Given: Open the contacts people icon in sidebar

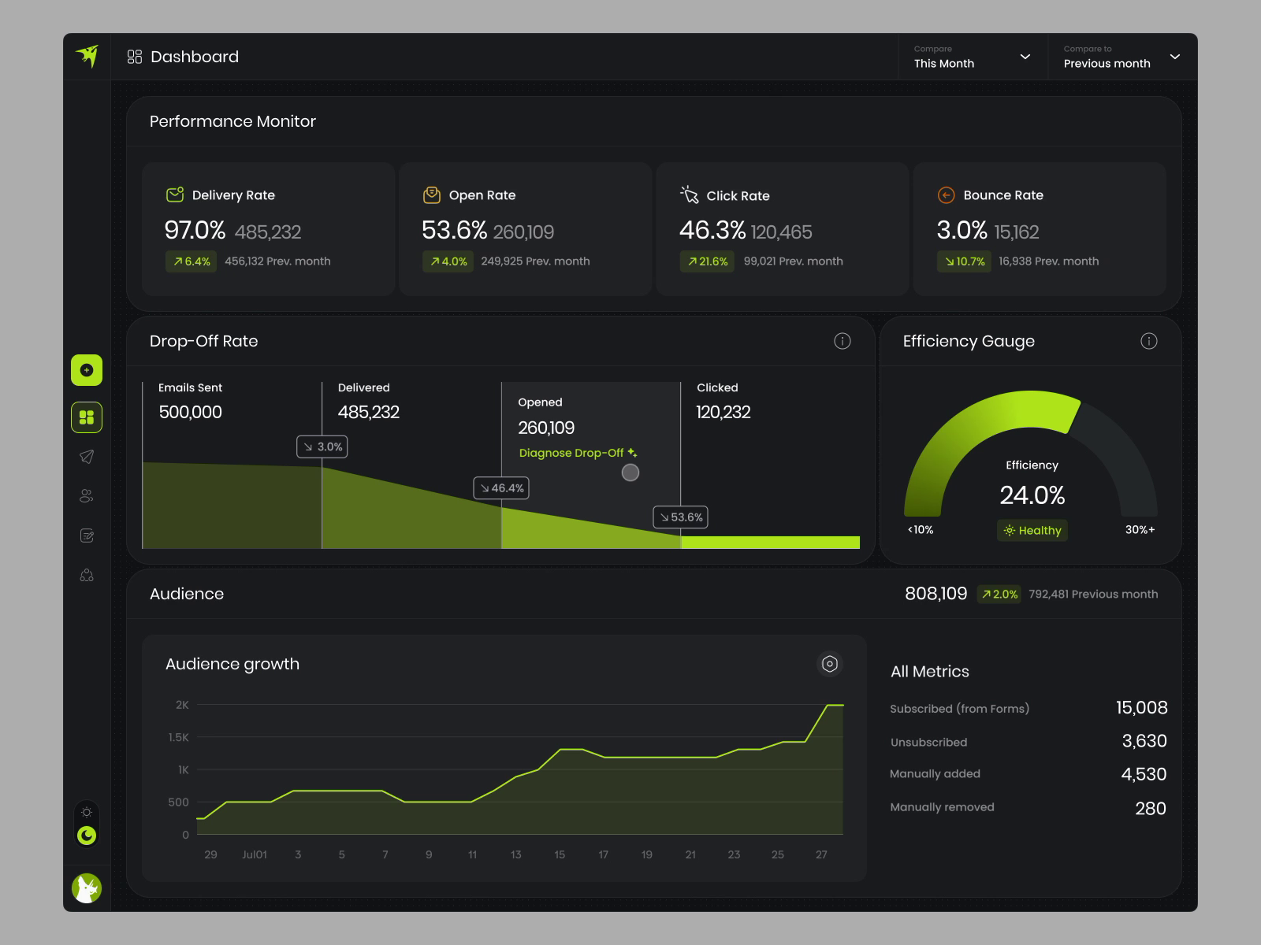Looking at the screenshot, I should coord(87,496).
